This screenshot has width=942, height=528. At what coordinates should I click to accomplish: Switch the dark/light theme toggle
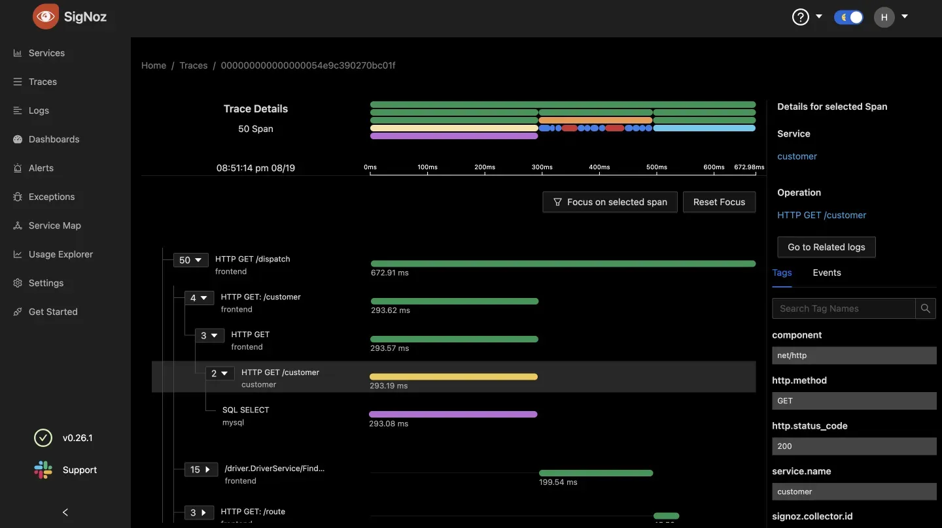(x=848, y=16)
